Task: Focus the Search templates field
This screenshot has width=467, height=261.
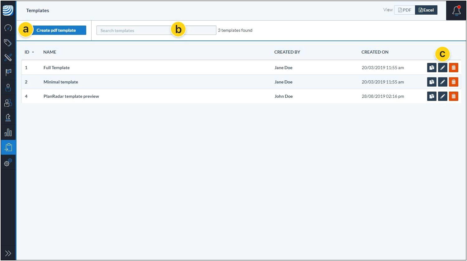Action: [156, 30]
